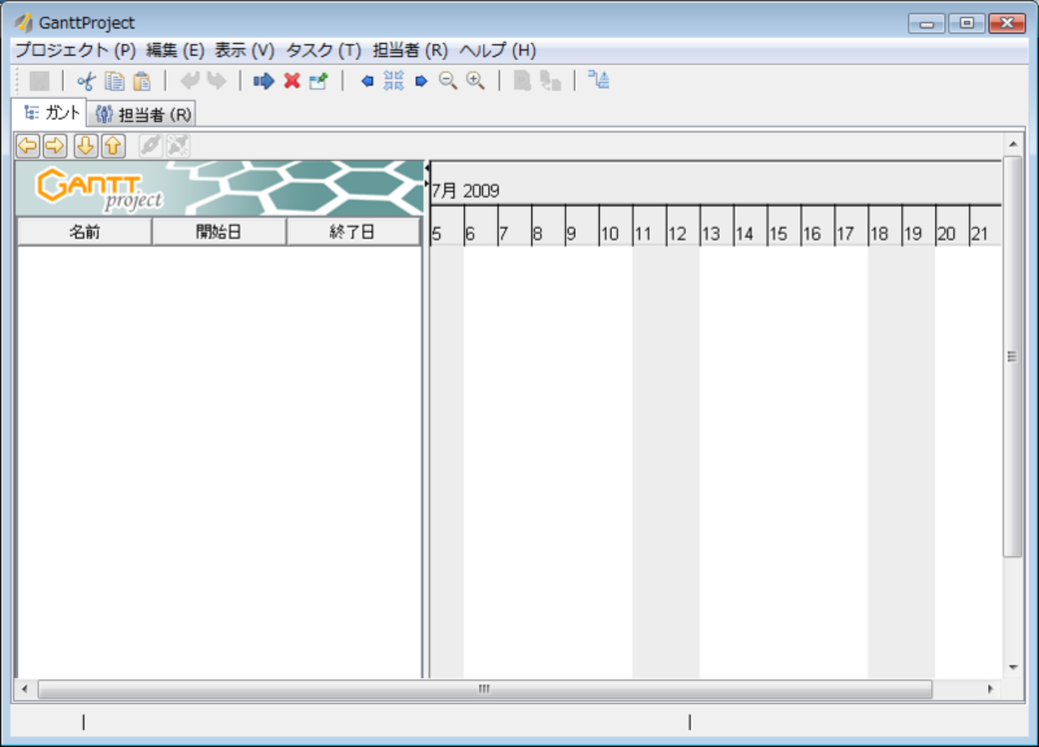Click the paste clipboard icon
This screenshot has width=1039, height=747.
pyautogui.click(x=142, y=81)
